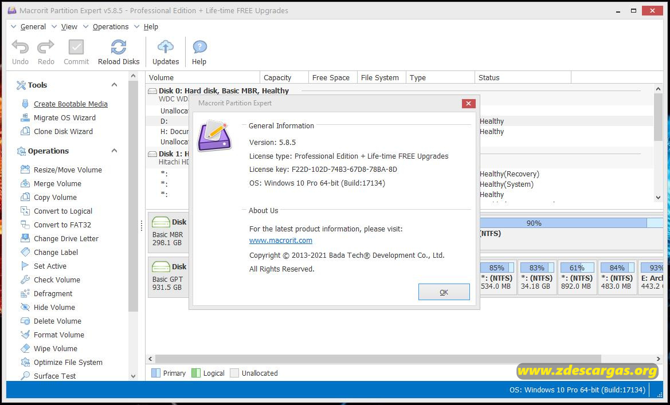Viewport: 670px width, 405px height.
Task: Click the Healthy(Recovery) status text
Action: tap(510, 174)
